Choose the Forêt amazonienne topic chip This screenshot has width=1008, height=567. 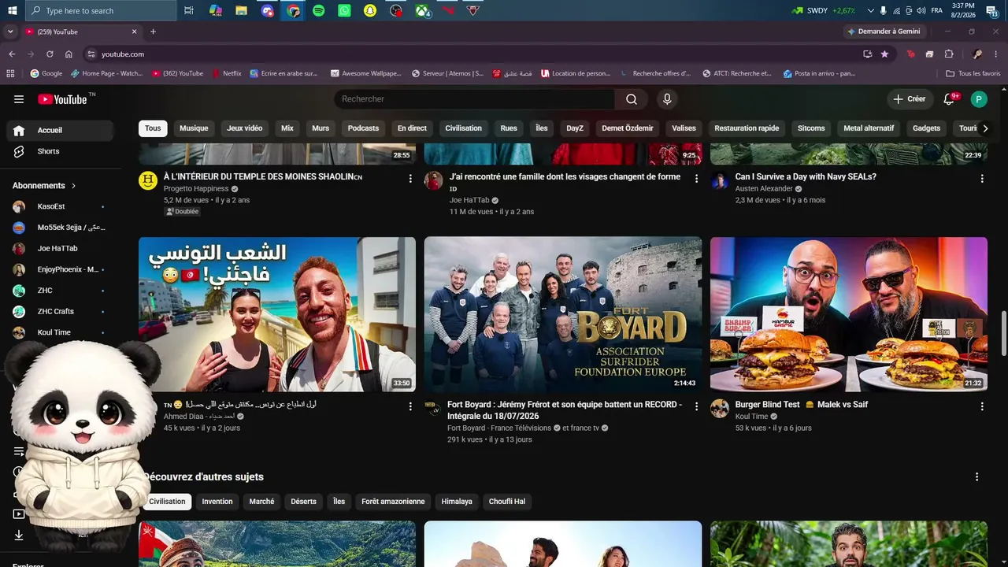(x=393, y=502)
